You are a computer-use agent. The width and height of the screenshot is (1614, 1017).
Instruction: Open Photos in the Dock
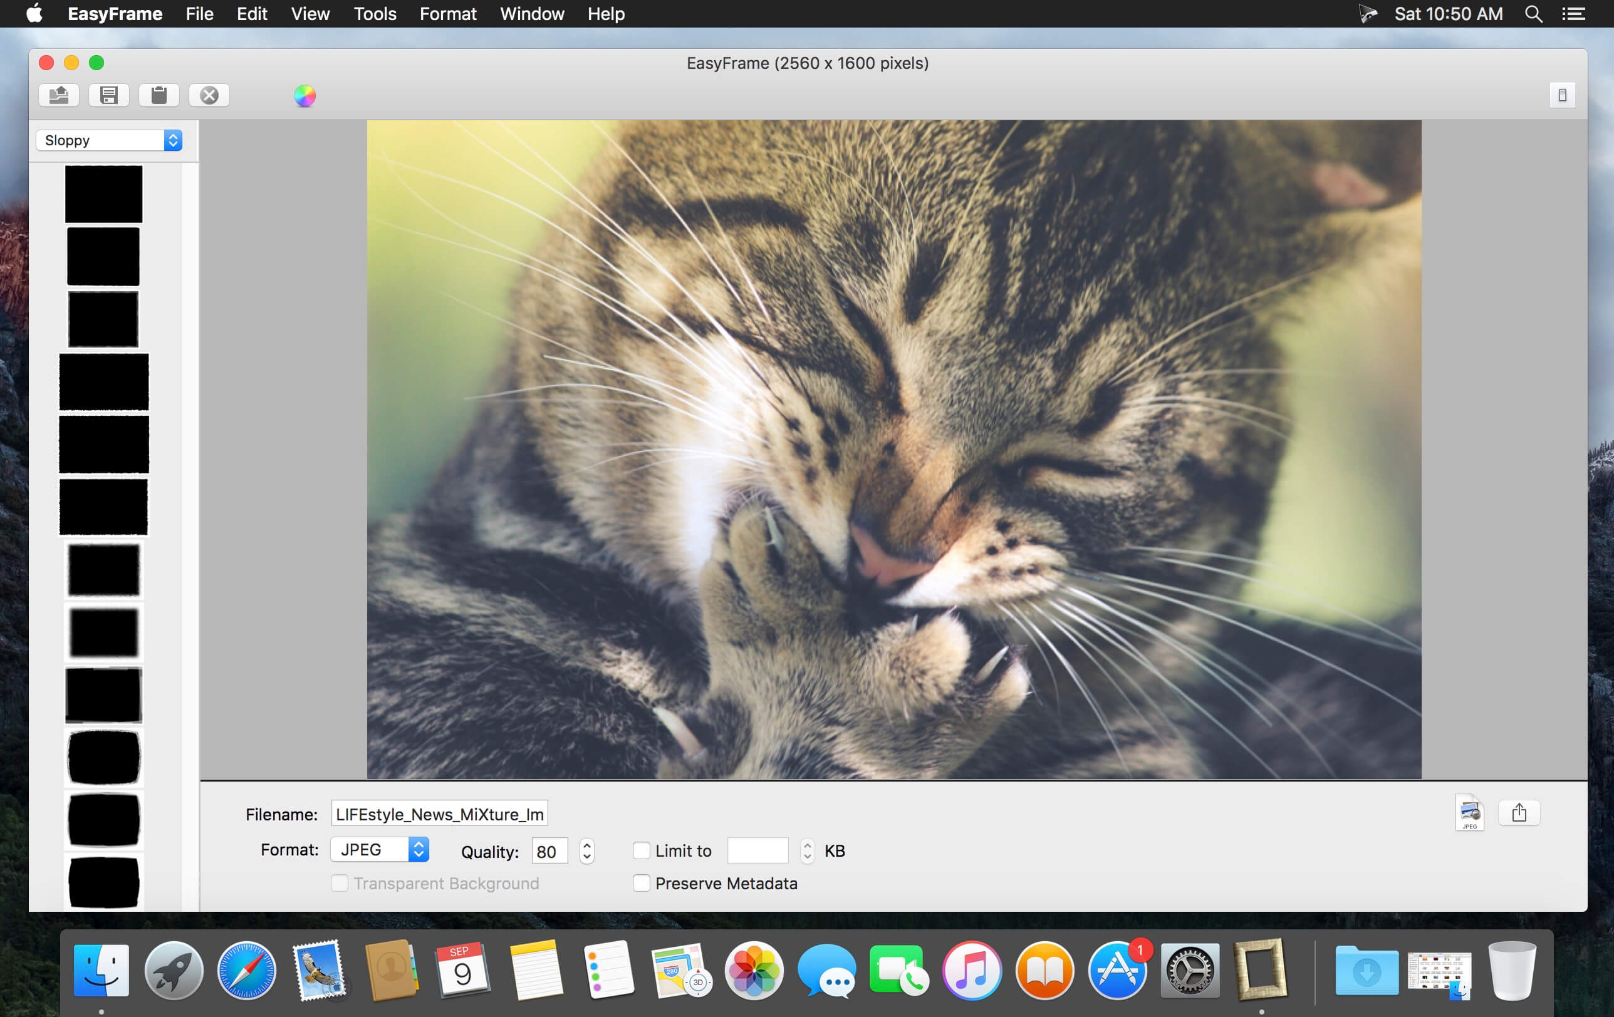[754, 969]
